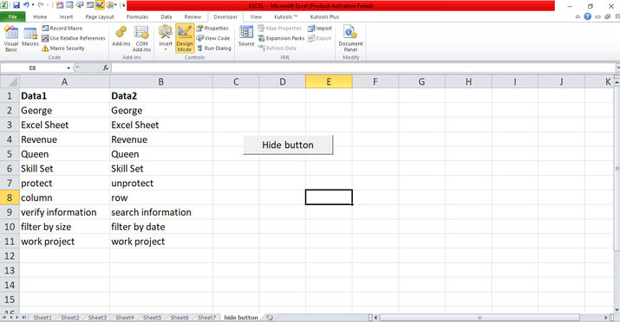This screenshot has width=620, height=322.
Task: Click the Name Box showing E8
Action: (32, 68)
